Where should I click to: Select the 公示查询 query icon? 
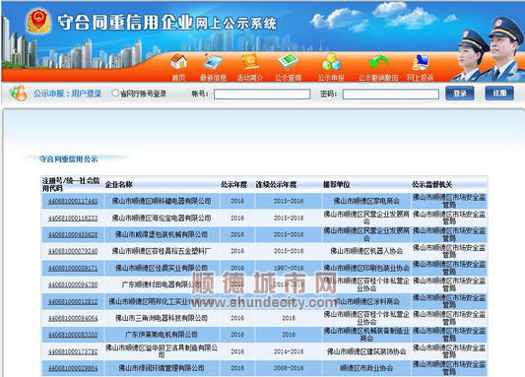coord(288,62)
